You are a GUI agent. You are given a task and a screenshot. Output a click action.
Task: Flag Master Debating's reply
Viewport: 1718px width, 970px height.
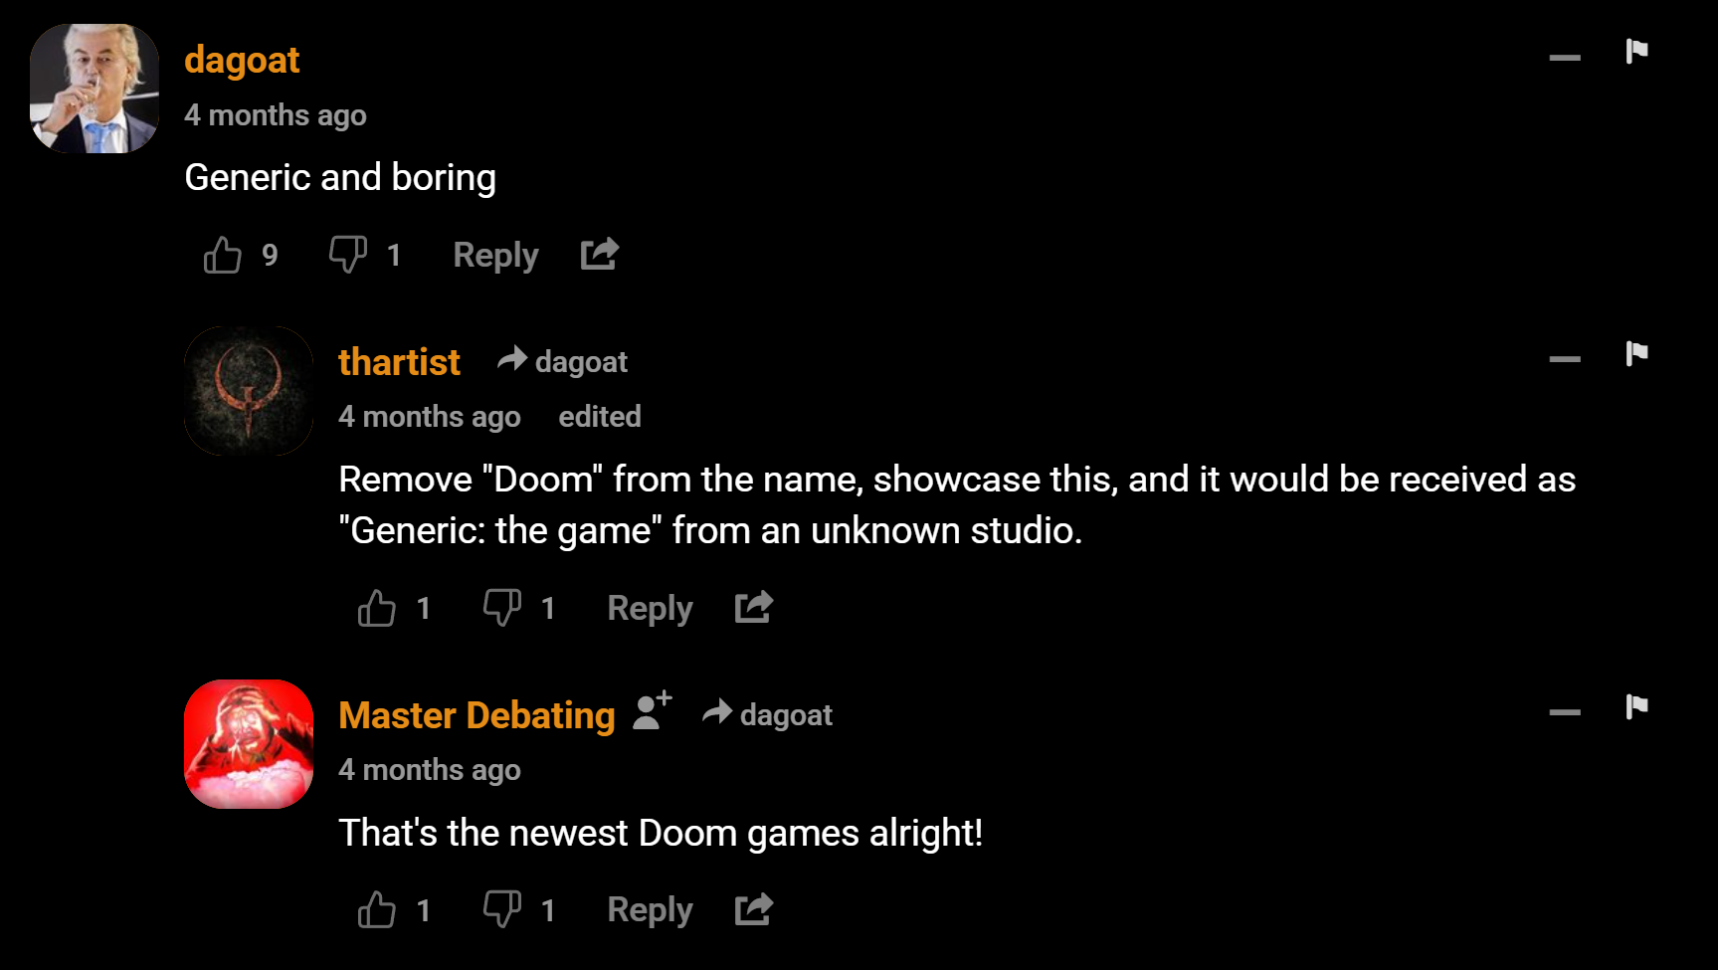click(x=1636, y=706)
